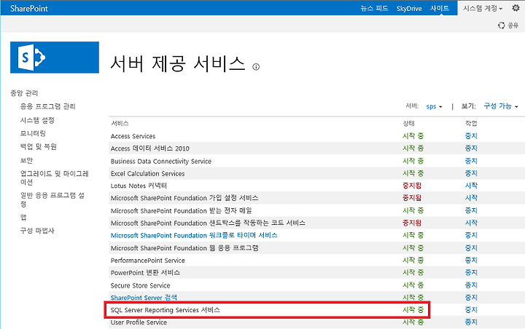
Task: Open 업그레이드 및 마이그레이션 in the sidebar
Action: click(54, 178)
